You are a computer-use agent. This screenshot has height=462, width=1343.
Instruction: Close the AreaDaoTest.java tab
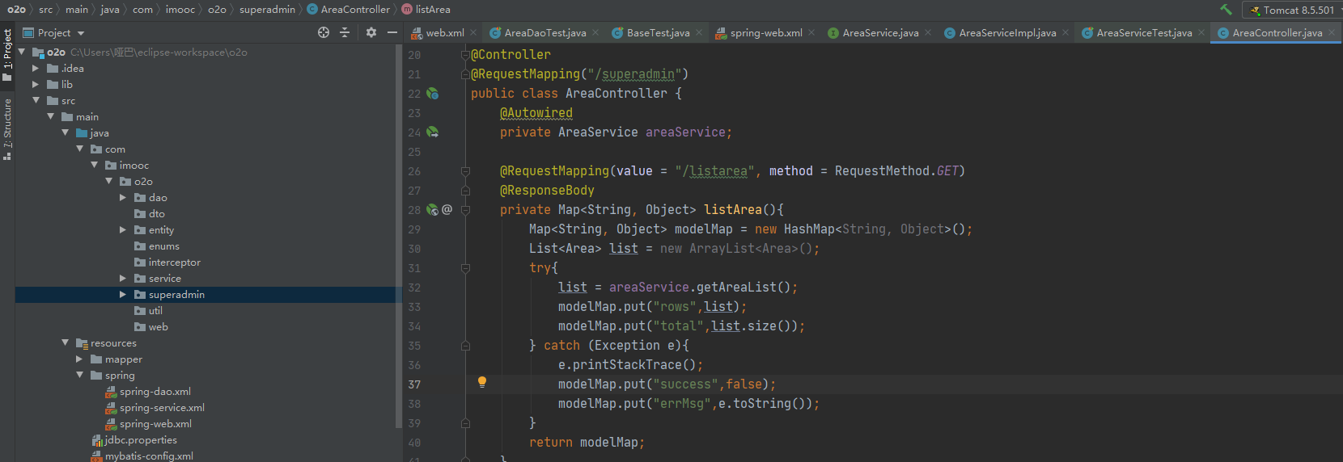click(595, 33)
